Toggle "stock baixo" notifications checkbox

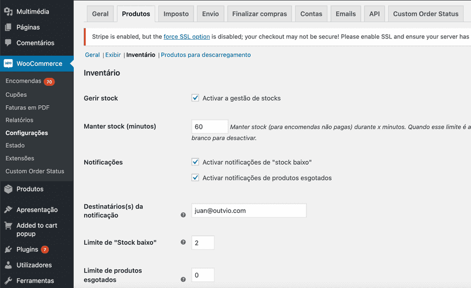pos(195,162)
